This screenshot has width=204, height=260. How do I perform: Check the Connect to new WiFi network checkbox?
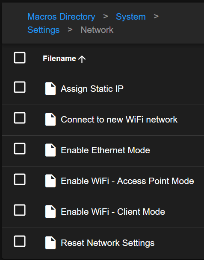20,118
